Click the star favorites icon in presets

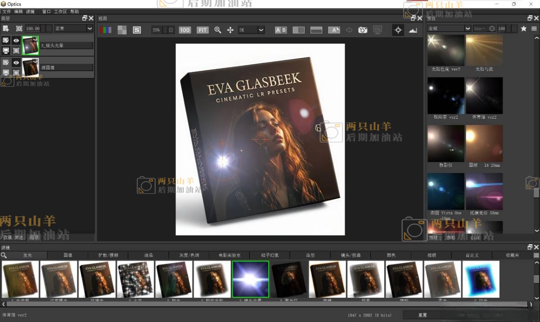524,28
